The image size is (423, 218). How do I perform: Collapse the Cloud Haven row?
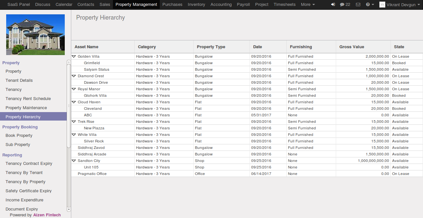tap(74, 102)
